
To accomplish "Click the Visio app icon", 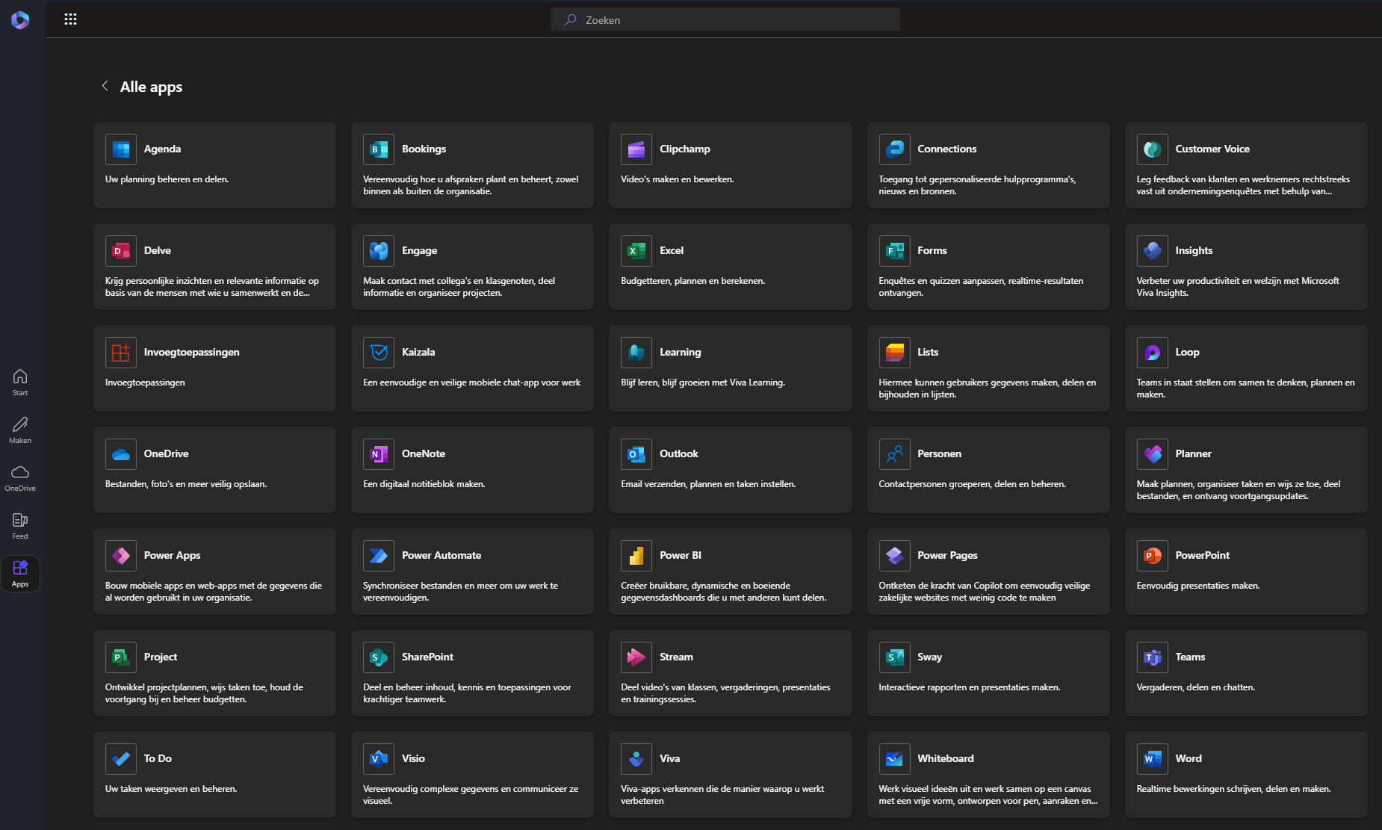I will pyautogui.click(x=379, y=759).
